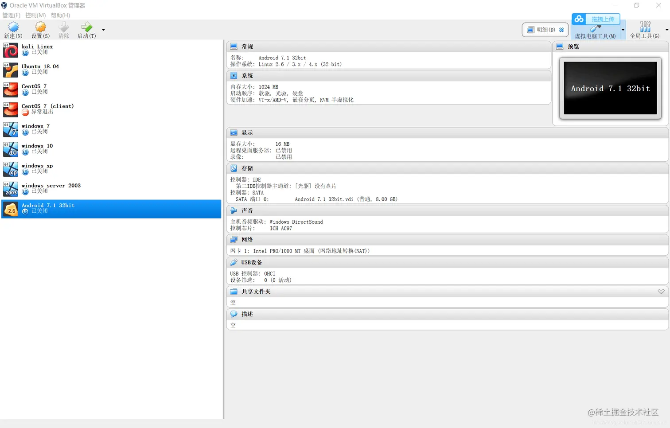The image size is (670, 428).
Task: Click the windows 10 OS icon
Action: (11, 149)
